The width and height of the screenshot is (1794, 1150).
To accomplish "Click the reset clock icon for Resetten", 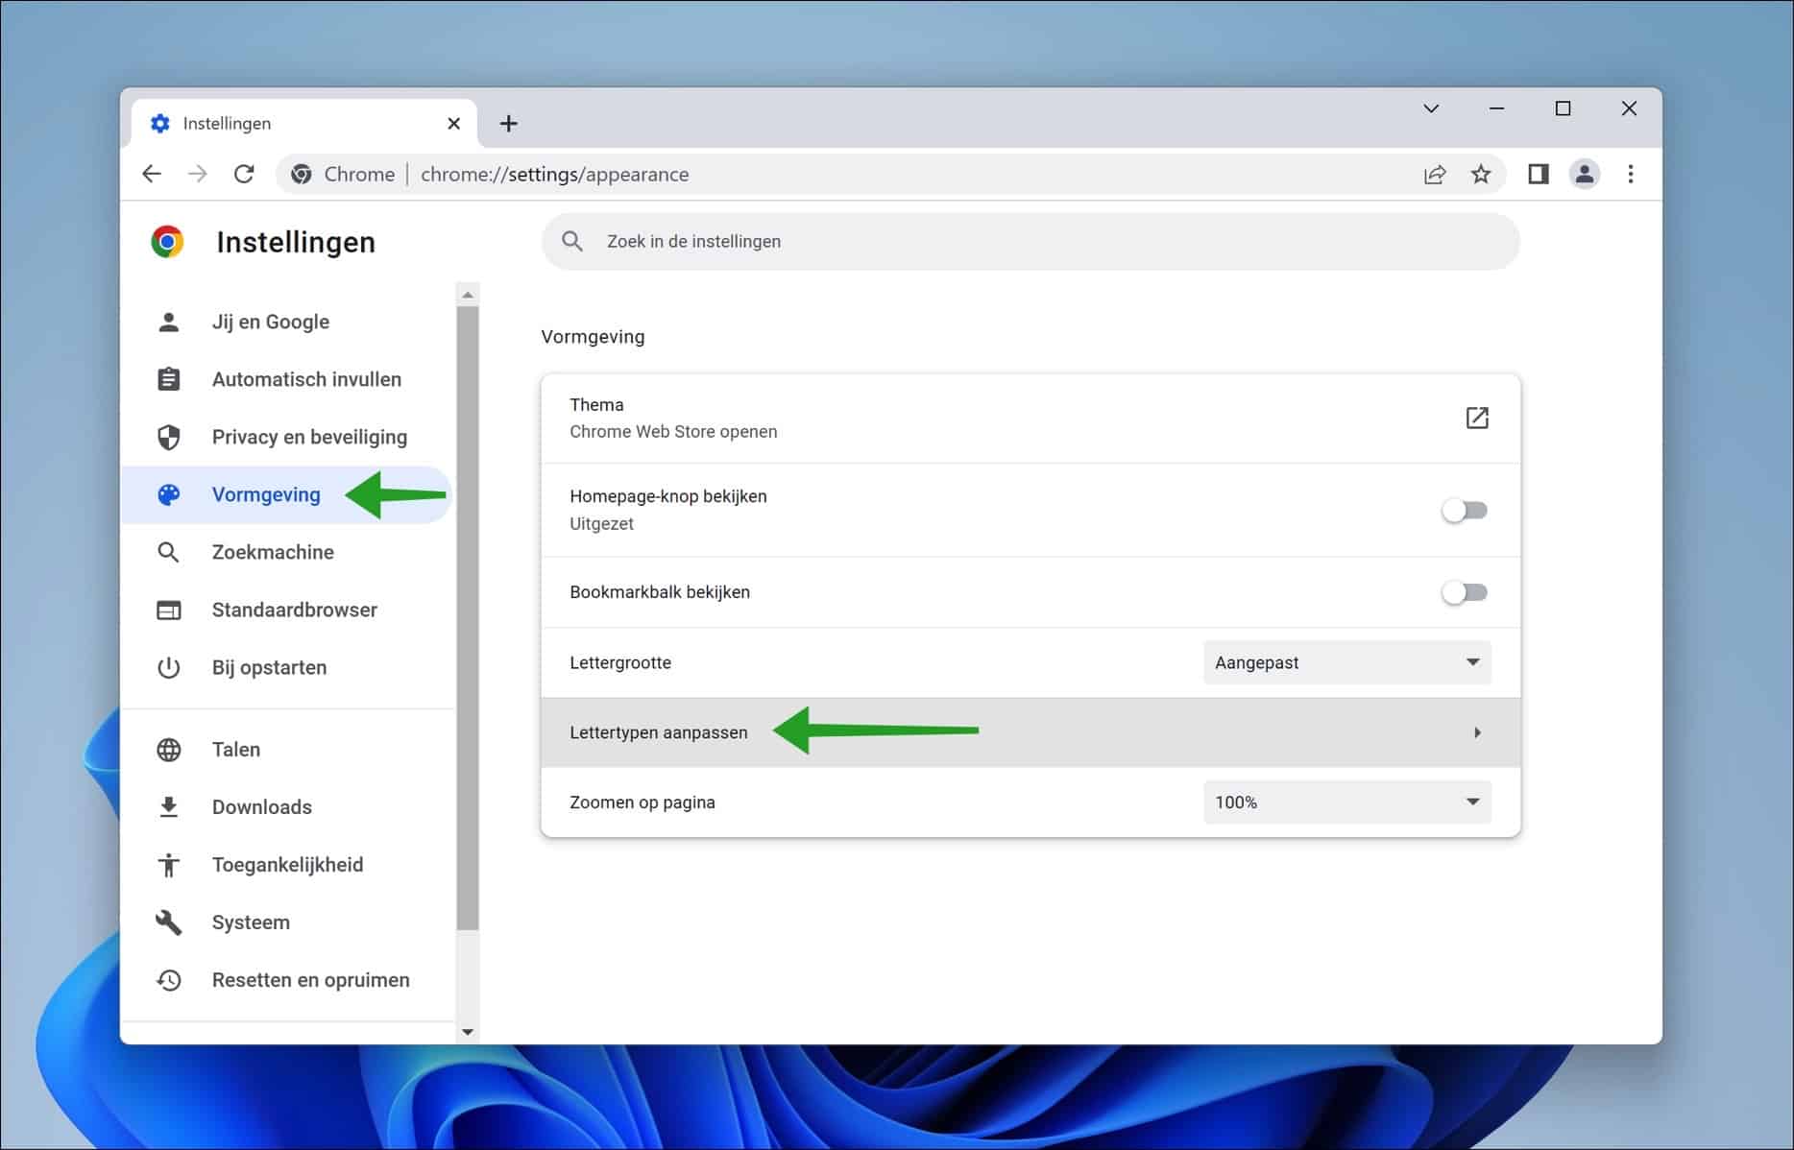I will click(x=168, y=980).
